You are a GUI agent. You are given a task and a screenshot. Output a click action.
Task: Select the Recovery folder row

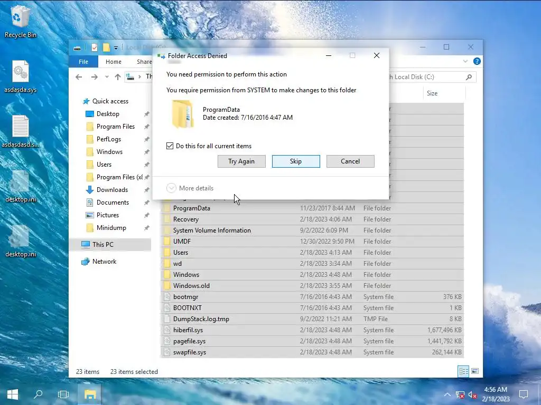pos(312,219)
